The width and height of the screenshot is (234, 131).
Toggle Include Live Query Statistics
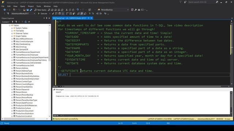[71, 13]
